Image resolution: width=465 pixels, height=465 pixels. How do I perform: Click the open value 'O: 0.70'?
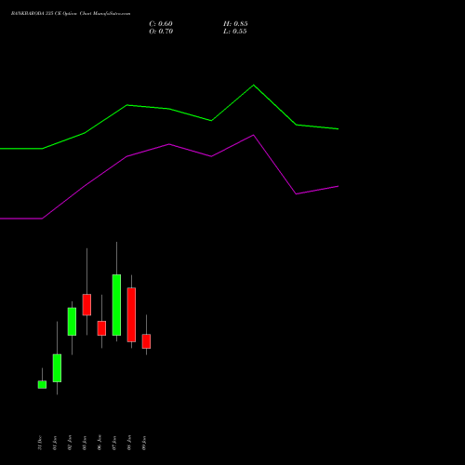(161, 32)
